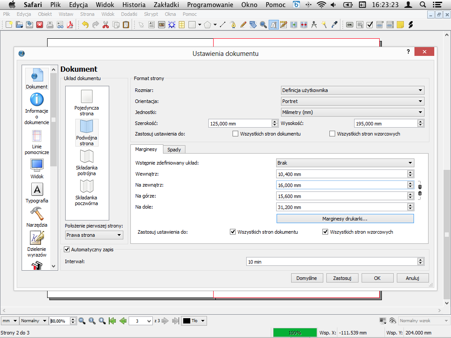Click the eyedropper tool in toolbar
The height and width of the screenshot is (338, 451).
coord(334,25)
